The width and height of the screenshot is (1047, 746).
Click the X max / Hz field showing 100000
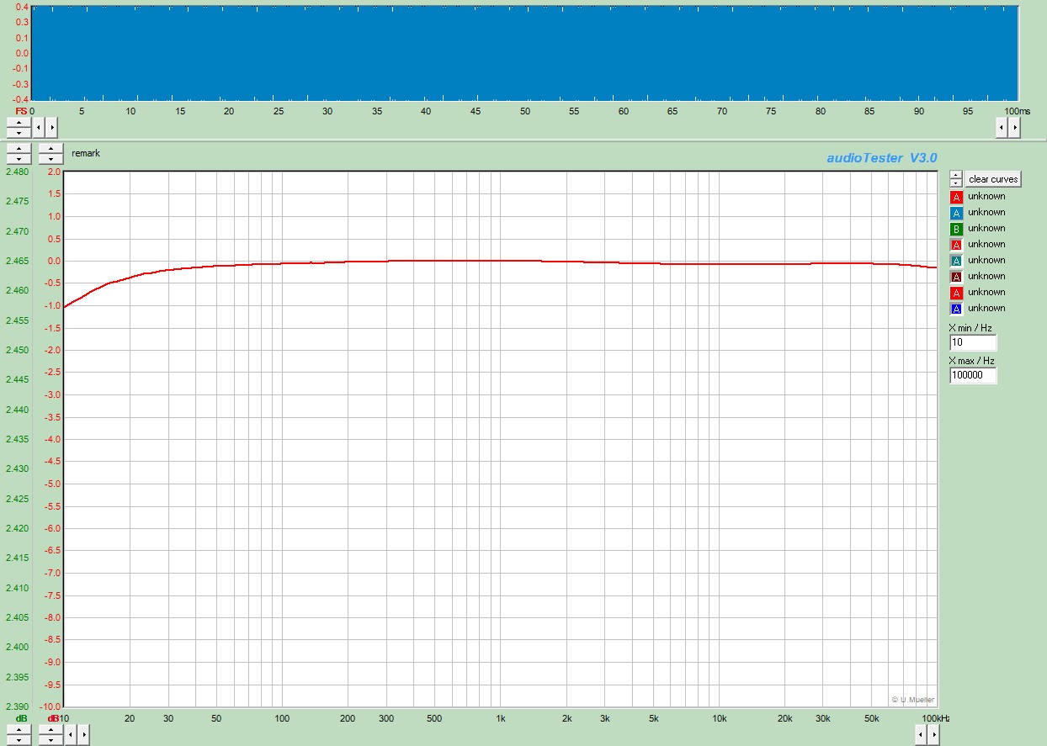[973, 376]
